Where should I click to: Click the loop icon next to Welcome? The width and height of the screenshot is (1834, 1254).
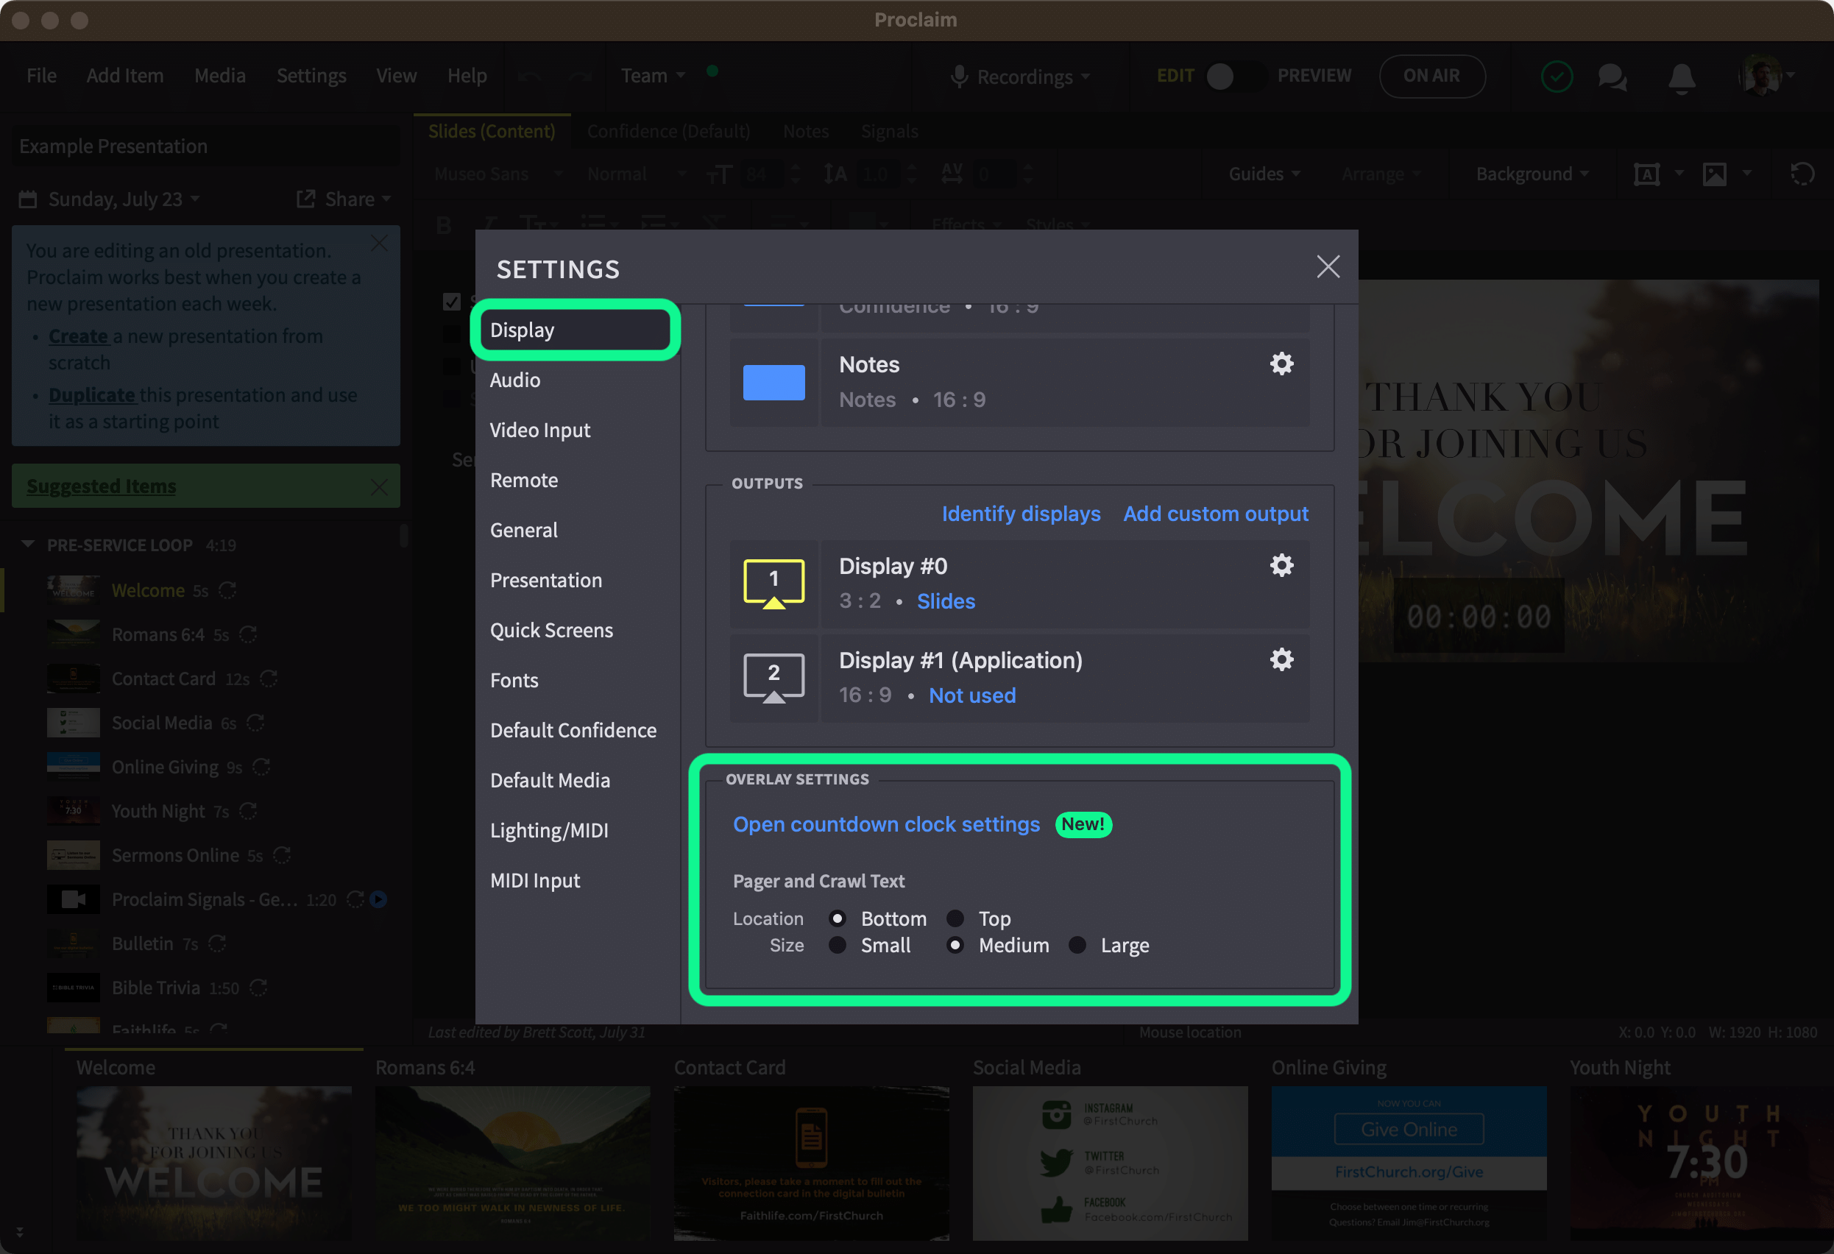coord(227,590)
